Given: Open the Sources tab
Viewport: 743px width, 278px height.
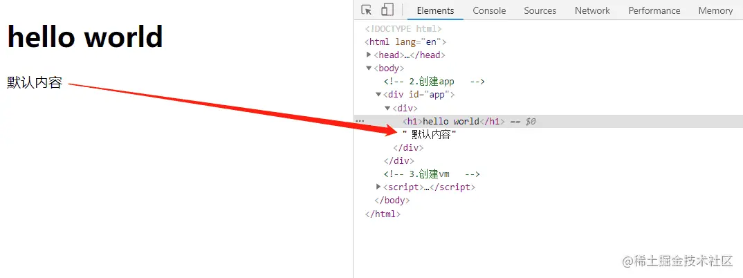Looking at the screenshot, I should (x=540, y=10).
